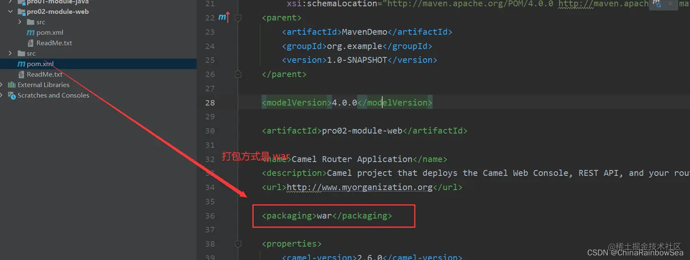This screenshot has width=690, height=260.
Task: Click the opening <parent> tag on line 22
Action: (x=282, y=18)
